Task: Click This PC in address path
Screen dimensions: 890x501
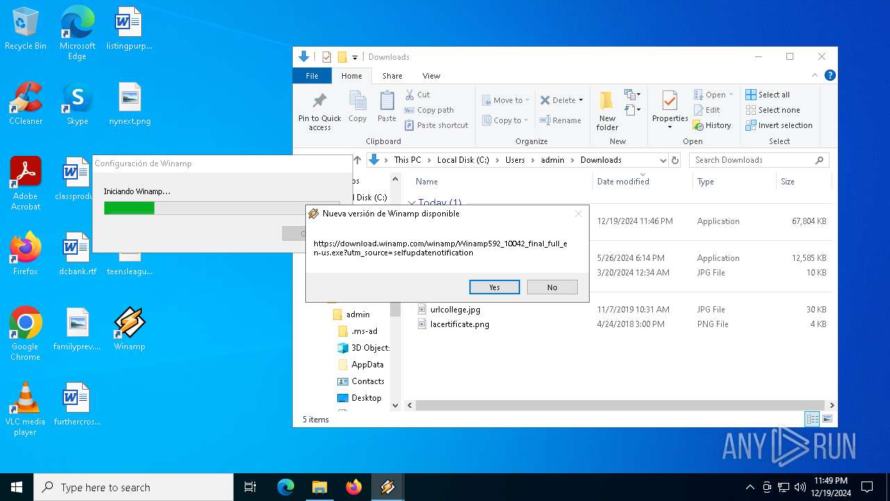Action: click(x=407, y=160)
